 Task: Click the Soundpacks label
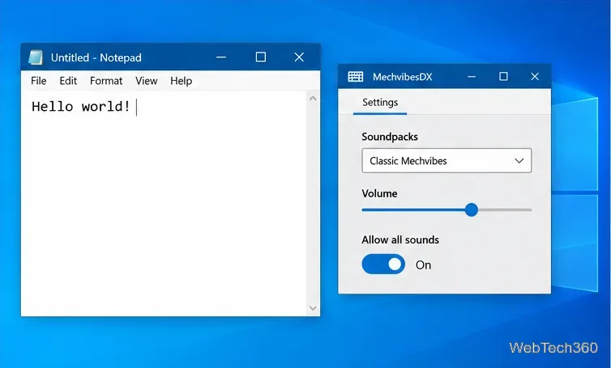click(x=390, y=137)
